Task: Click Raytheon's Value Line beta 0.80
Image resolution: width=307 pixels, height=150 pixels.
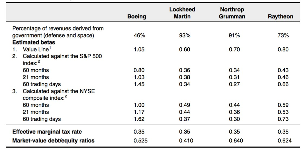Action: coord(283,49)
